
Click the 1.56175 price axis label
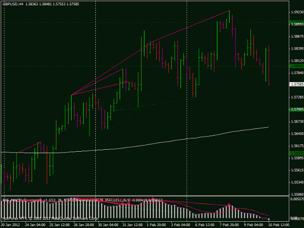click(x=297, y=146)
